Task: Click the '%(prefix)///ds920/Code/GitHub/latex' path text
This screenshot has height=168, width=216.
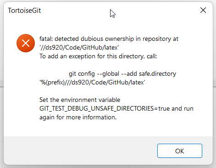Action: click(92, 83)
